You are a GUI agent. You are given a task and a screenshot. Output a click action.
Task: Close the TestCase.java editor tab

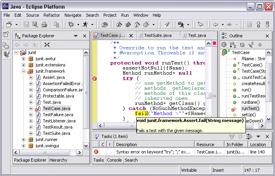131,36
